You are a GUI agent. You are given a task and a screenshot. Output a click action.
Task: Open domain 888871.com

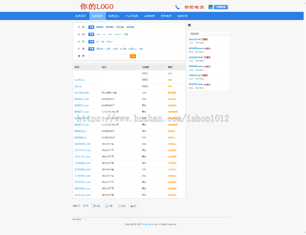[x=82, y=112]
